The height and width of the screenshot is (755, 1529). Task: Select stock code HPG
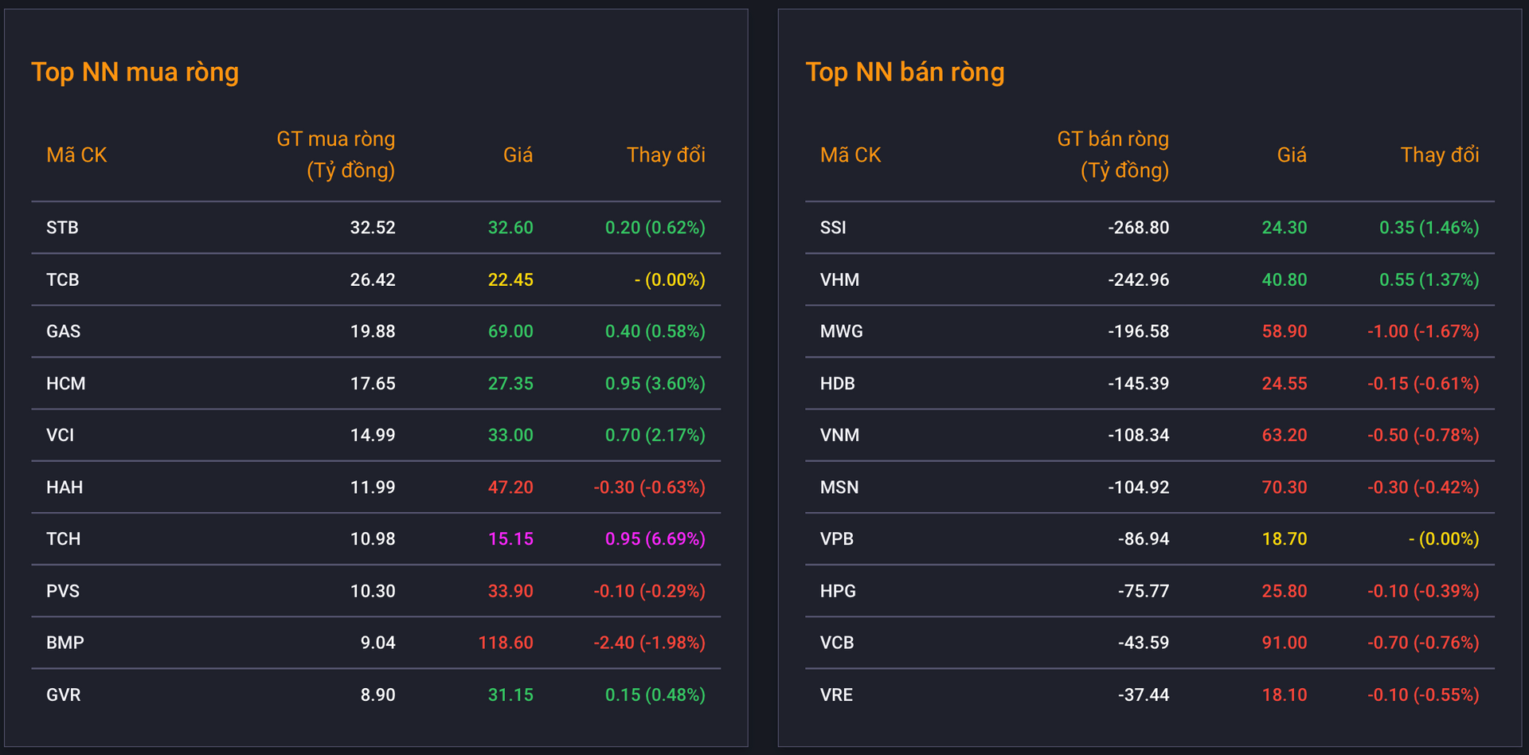(838, 591)
